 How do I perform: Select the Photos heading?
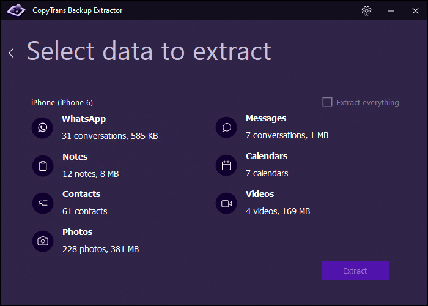click(x=78, y=232)
